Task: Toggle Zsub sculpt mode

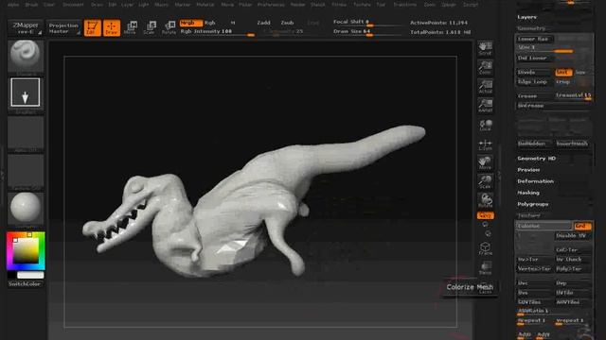Action: pos(287,23)
